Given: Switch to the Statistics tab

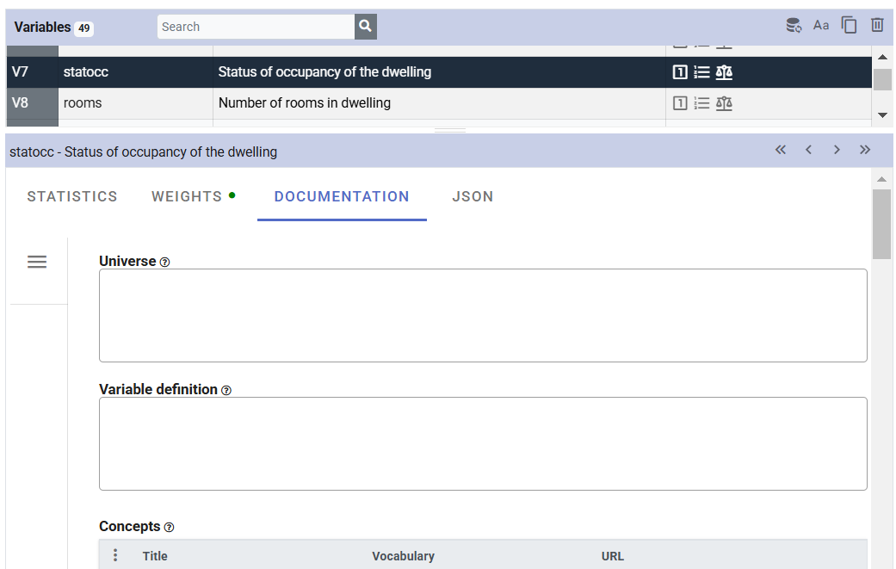Looking at the screenshot, I should coord(72,196).
